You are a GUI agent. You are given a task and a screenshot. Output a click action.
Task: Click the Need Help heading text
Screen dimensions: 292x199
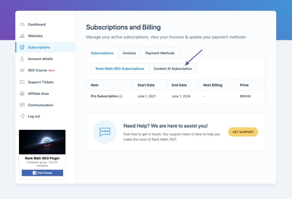tap(166, 126)
